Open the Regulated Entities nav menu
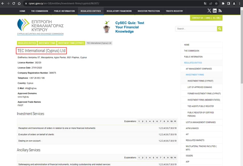Image resolution: width=243 pixels, height=166 pixels. click(91, 11)
